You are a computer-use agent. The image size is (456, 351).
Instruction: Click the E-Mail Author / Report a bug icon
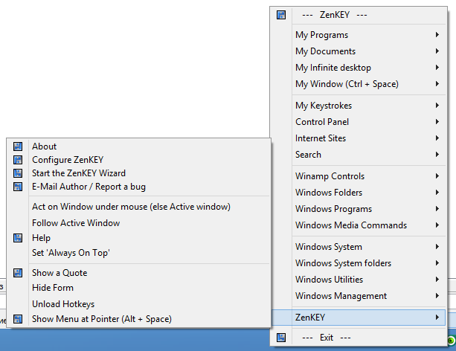coord(18,187)
